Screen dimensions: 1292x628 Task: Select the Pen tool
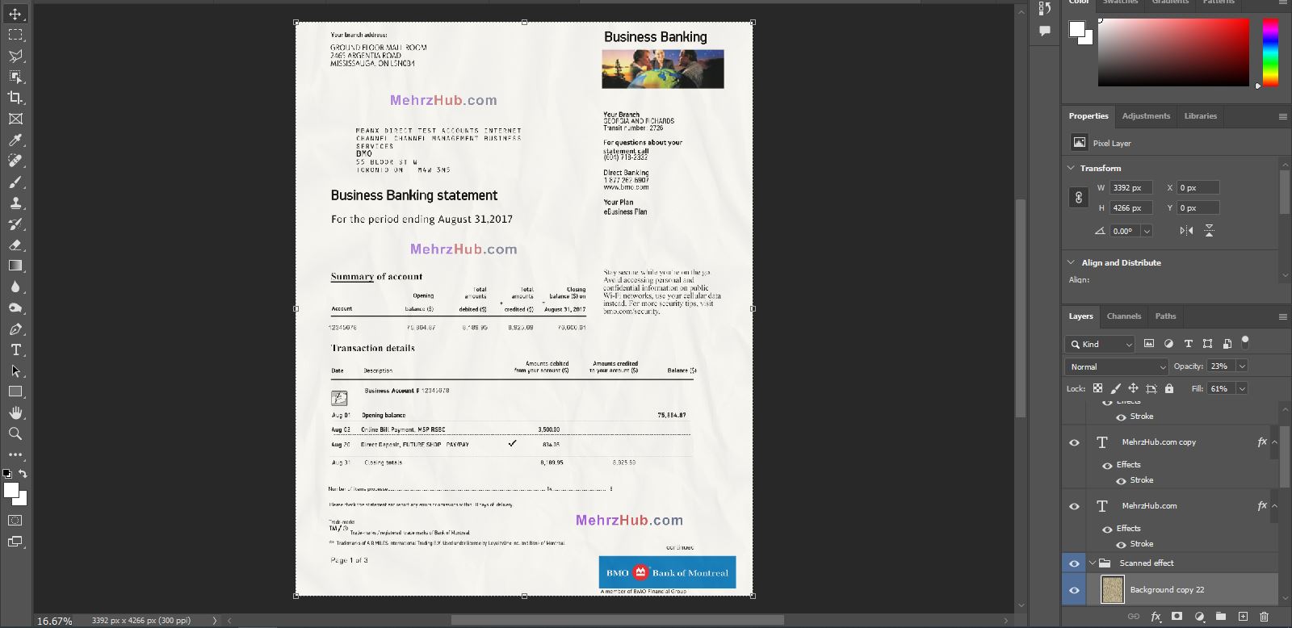(x=15, y=329)
